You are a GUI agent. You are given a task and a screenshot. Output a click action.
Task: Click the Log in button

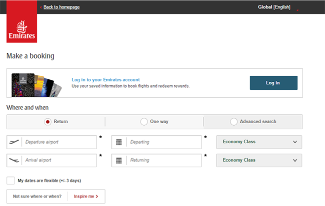pyautogui.click(x=273, y=83)
